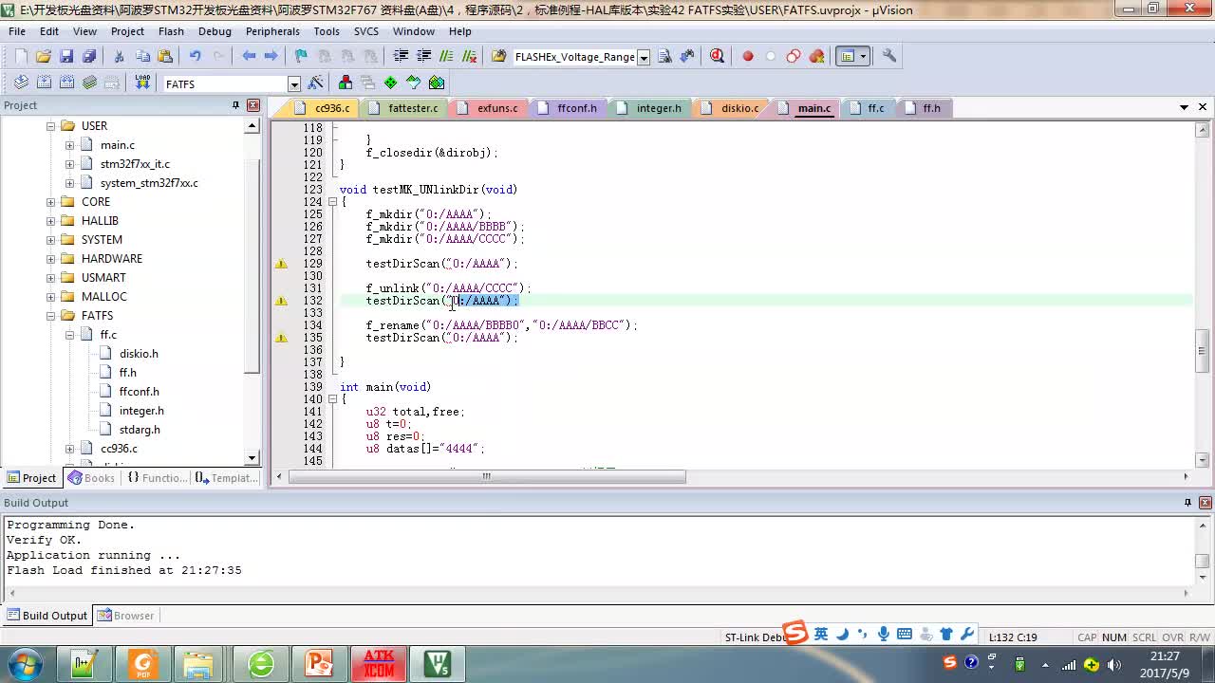Copy selection toolbar icon

(x=142, y=56)
